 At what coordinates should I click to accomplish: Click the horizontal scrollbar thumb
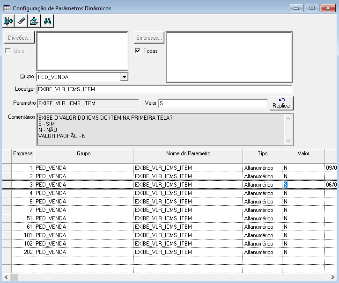14,277
